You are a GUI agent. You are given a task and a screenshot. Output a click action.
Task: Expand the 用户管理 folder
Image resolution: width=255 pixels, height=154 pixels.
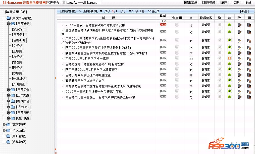tap(4, 136)
